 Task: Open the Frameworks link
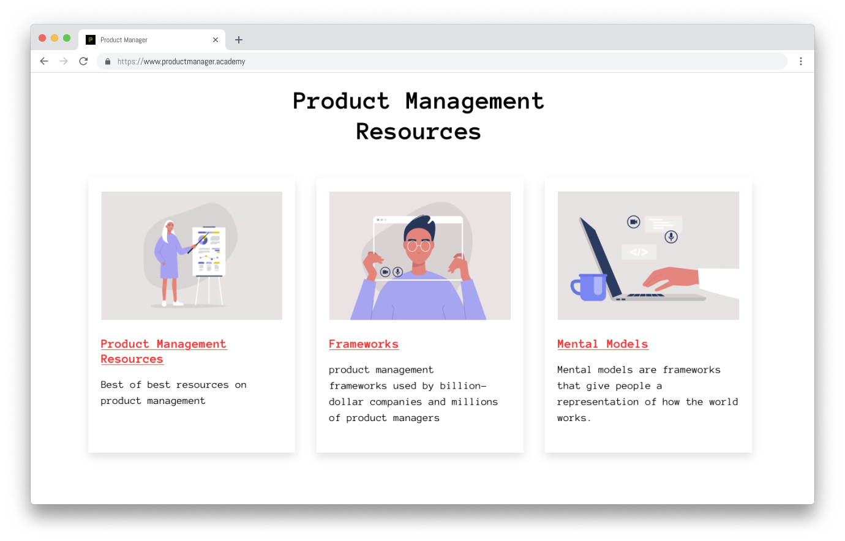[x=364, y=344]
